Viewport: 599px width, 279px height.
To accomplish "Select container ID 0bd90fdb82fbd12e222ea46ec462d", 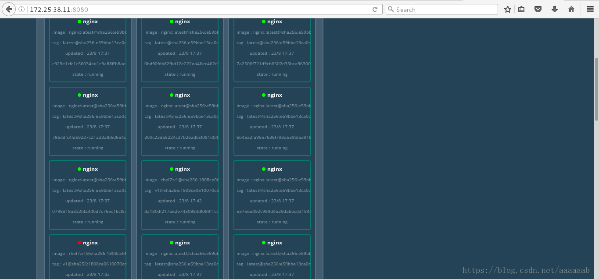I will tap(181, 64).
